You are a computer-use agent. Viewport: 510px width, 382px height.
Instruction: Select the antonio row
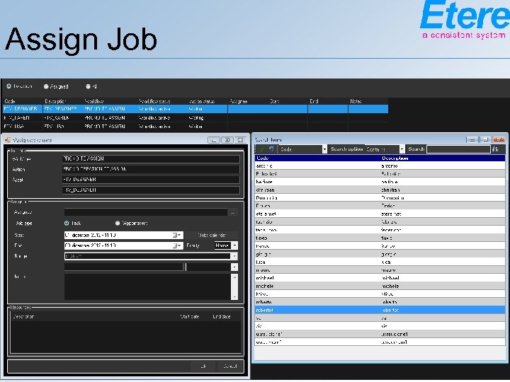point(380,166)
